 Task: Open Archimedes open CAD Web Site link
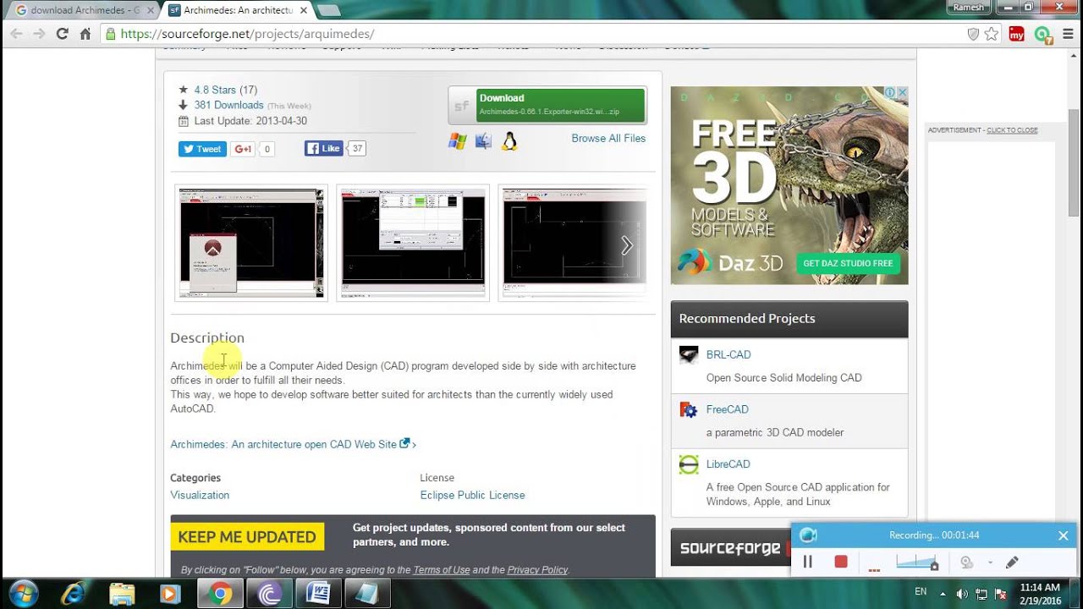[x=283, y=444]
